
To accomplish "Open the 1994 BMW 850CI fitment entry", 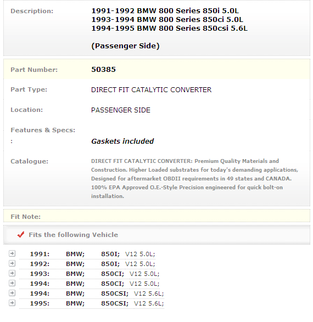I will tap(90, 284).
